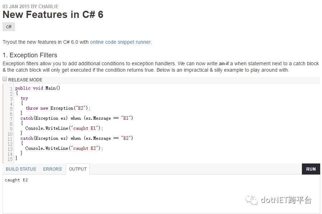322x214 pixels.
Task: Click the Console.WriteLine caught E2 code line
Action: click(64, 148)
